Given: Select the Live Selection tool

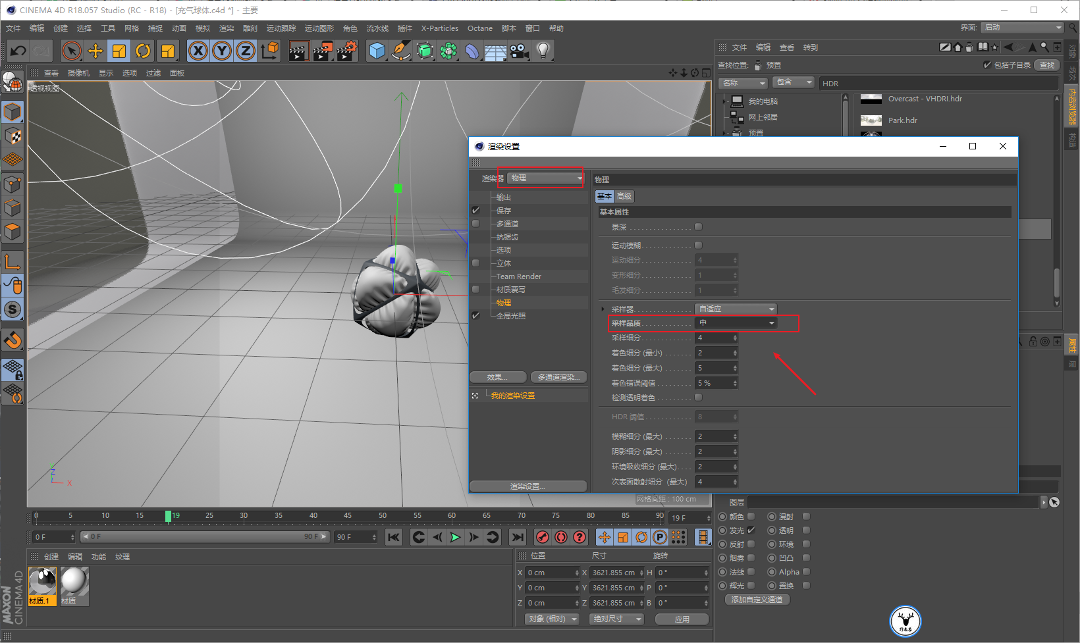Looking at the screenshot, I should [x=71, y=51].
